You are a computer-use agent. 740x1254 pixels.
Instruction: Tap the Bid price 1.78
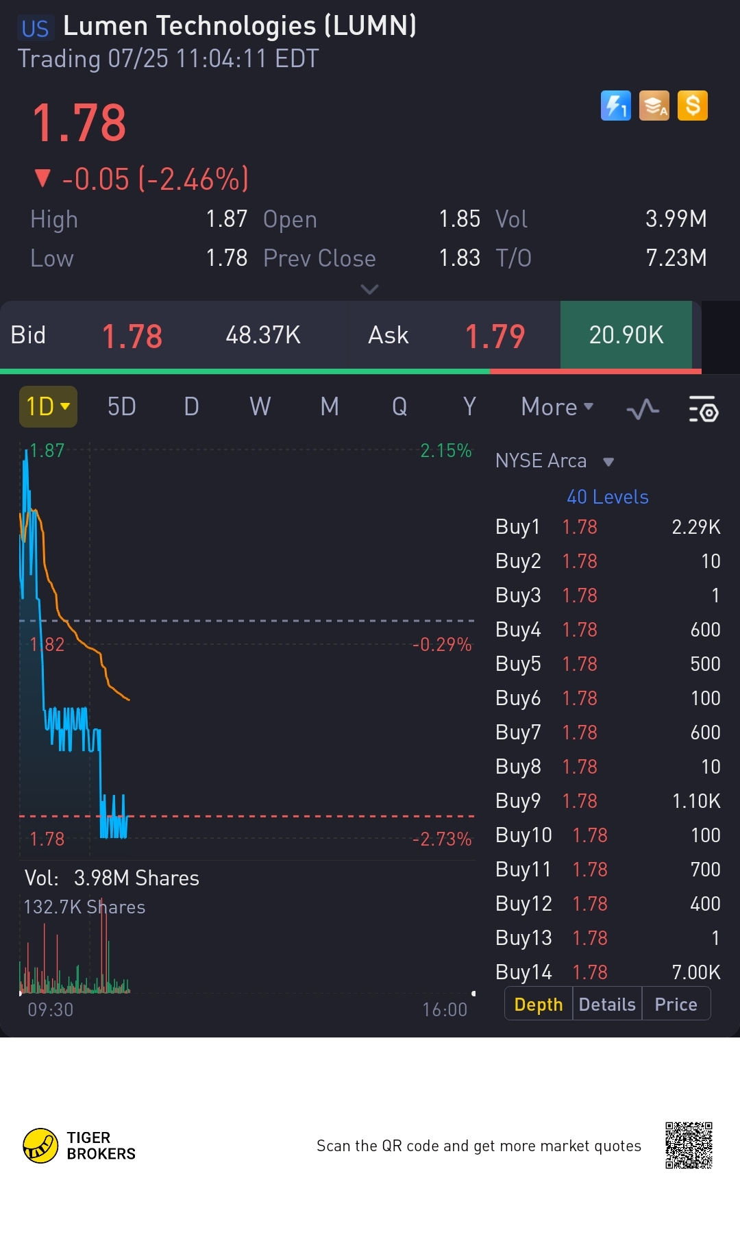(132, 336)
